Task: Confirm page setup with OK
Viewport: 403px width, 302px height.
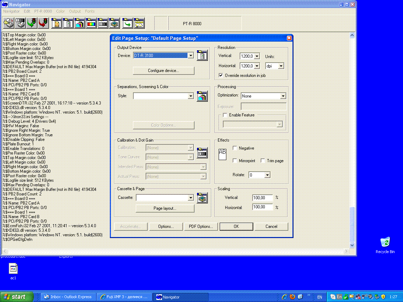Action: 236,226
